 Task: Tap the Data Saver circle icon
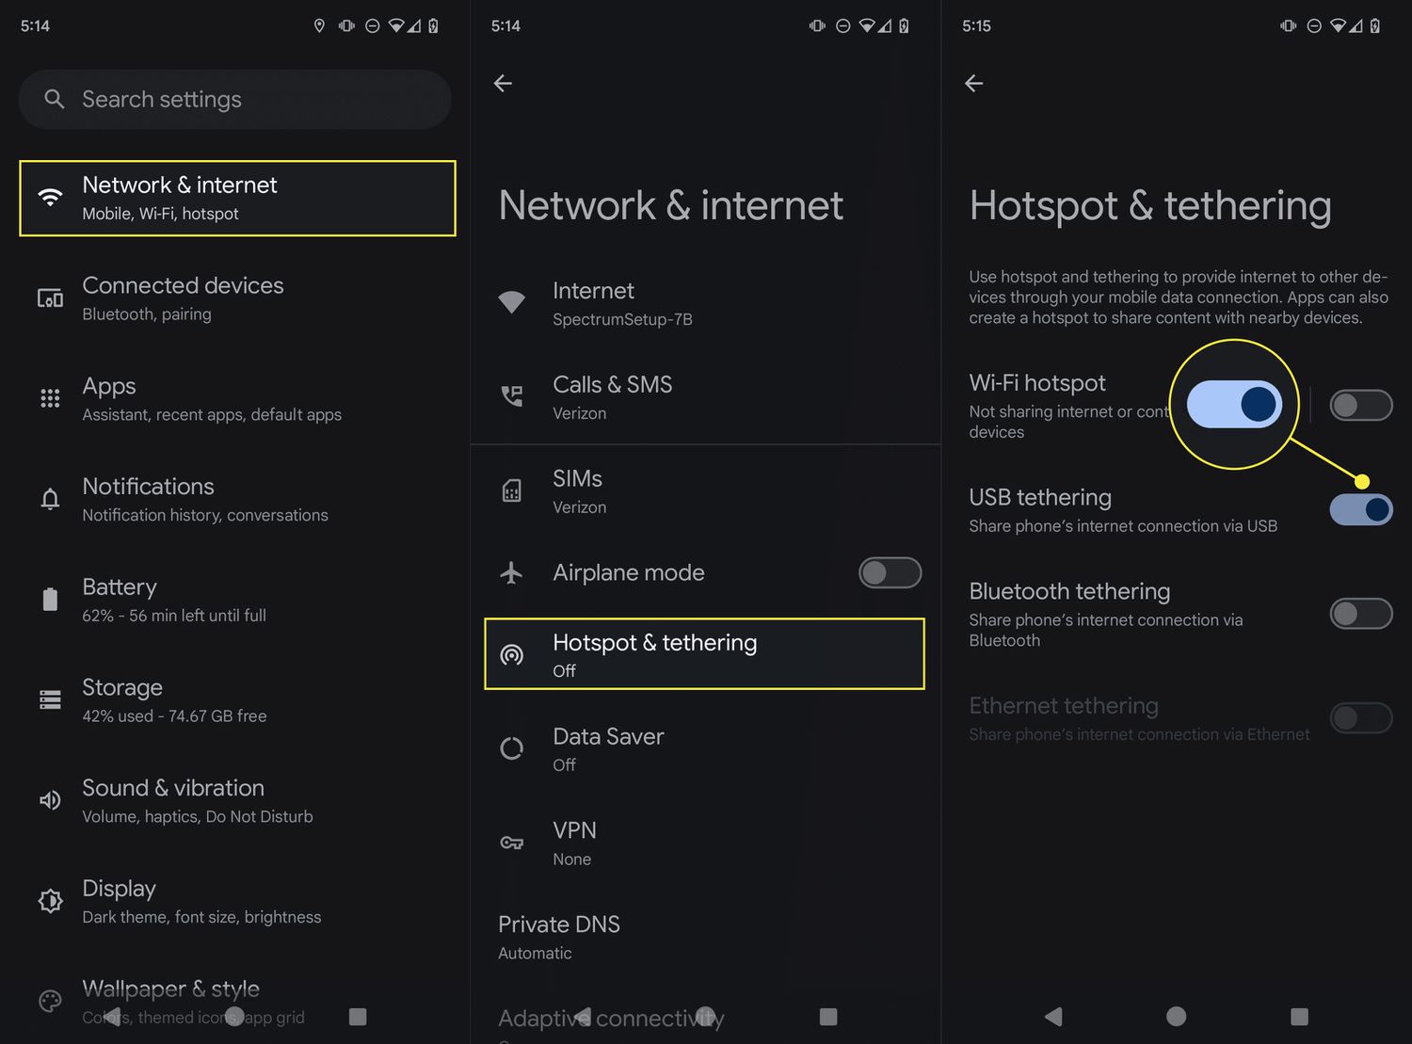511,748
